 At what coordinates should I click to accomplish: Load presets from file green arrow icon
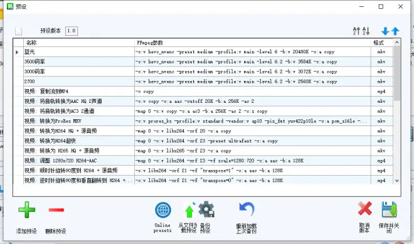coord(190,211)
